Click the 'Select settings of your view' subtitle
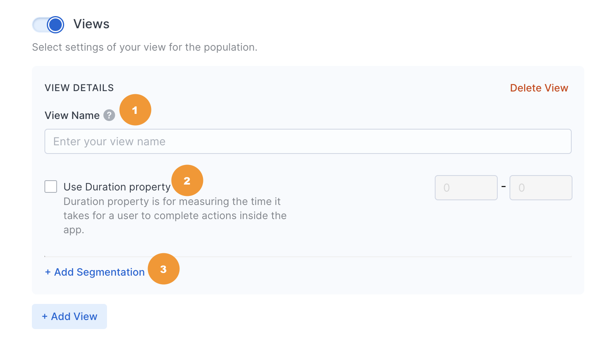The width and height of the screenshot is (613, 342). (x=144, y=47)
